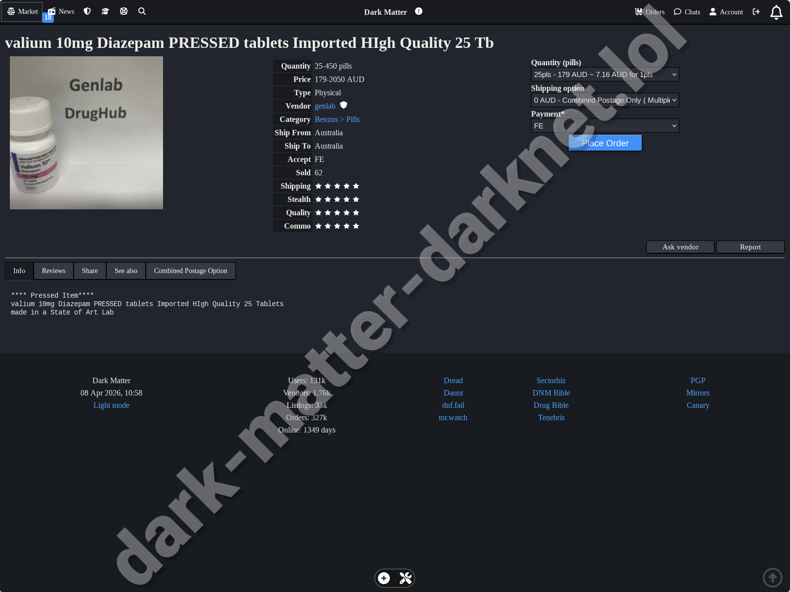Open the Sectorbiz footer link
The width and height of the screenshot is (790, 592).
551,381
